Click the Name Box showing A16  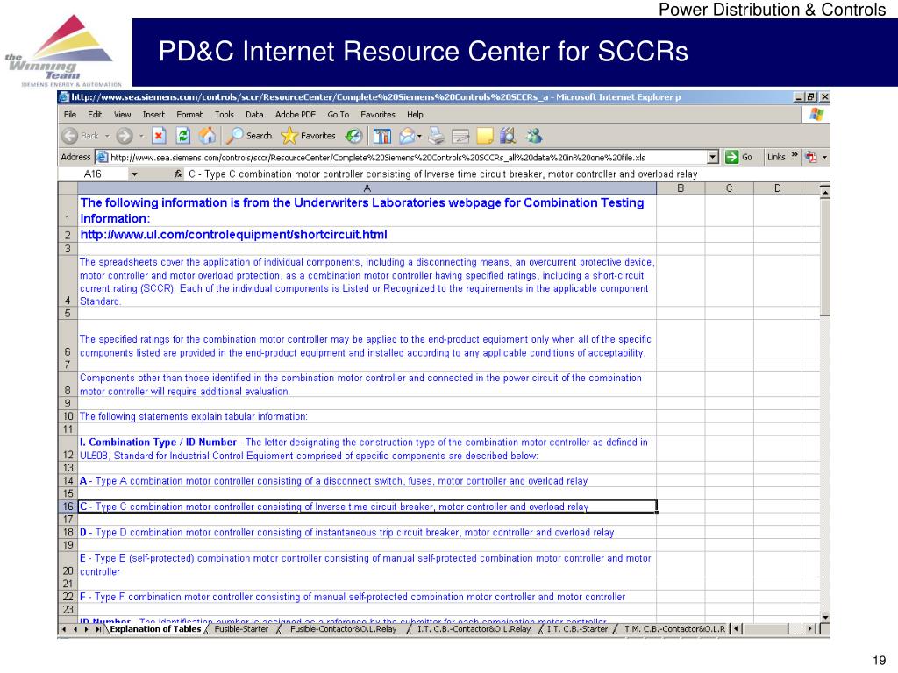click(x=93, y=174)
